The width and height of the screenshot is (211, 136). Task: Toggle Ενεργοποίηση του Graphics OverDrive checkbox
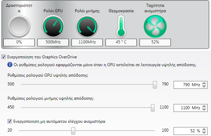pyautogui.click(x=3, y=57)
